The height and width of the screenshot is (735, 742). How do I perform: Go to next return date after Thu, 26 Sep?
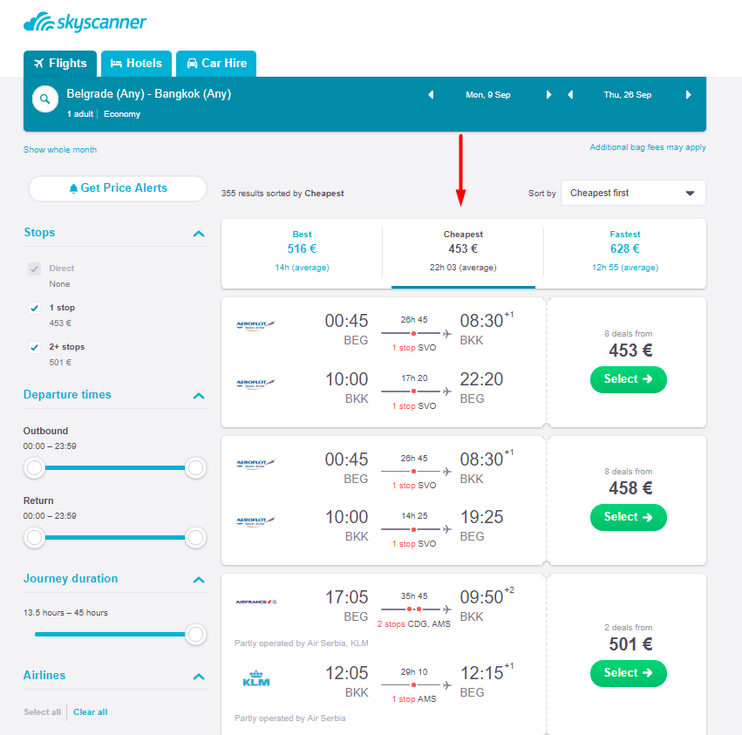(x=689, y=95)
